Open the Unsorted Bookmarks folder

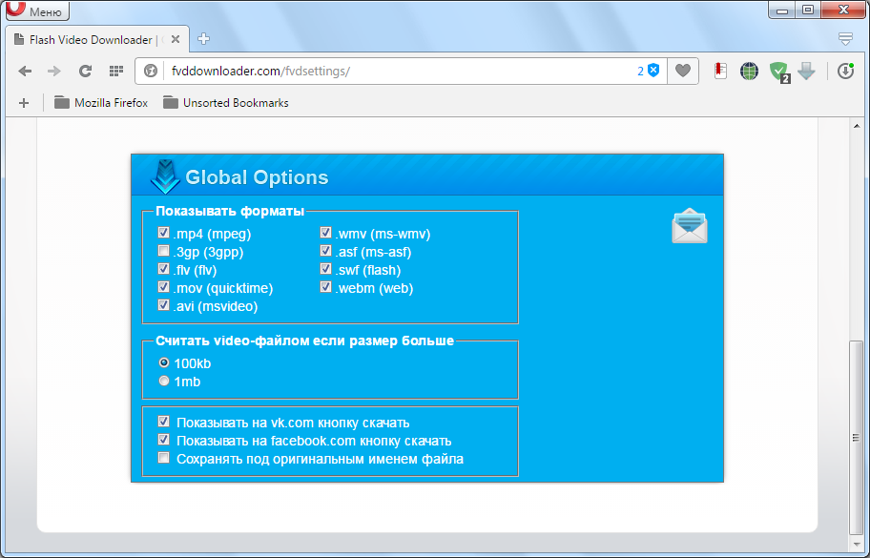[x=225, y=103]
